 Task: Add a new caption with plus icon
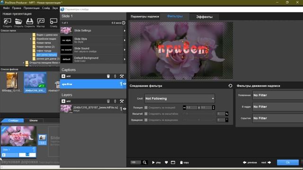63,76
